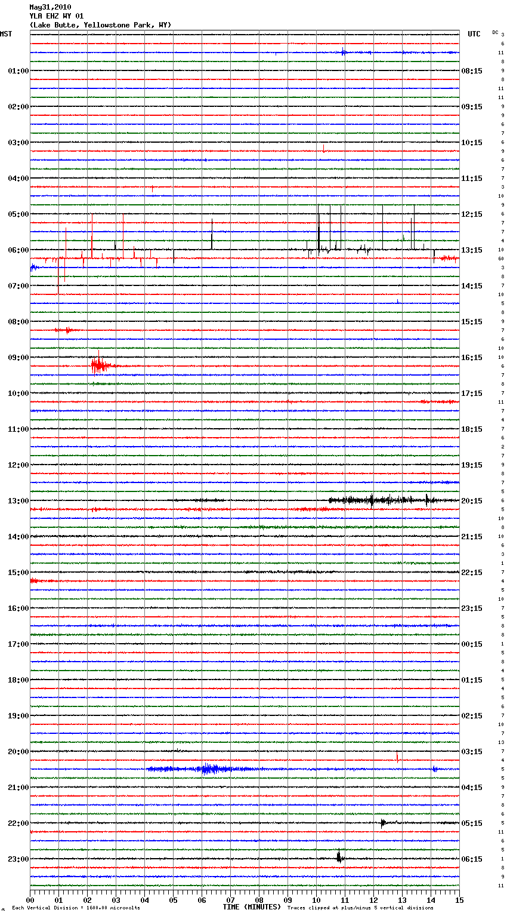Select the 05:00 MST hour label
This screenshot has width=507, height=916.
(x=18, y=214)
